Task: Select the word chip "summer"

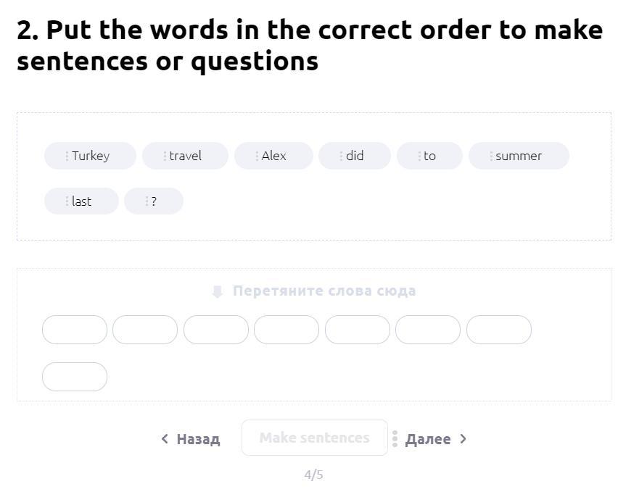Action: tap(519, 156)
